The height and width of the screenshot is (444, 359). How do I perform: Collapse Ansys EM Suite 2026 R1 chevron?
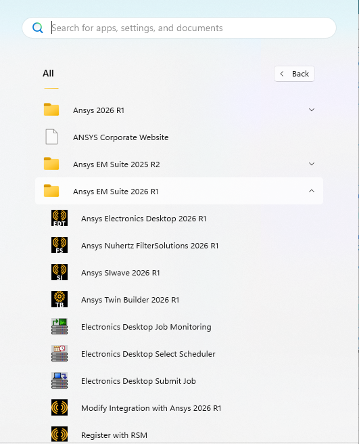click(312, 191)
